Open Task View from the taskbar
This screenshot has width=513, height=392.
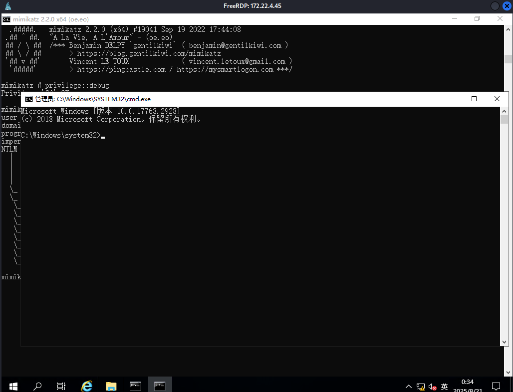click(x=61, y=386)
